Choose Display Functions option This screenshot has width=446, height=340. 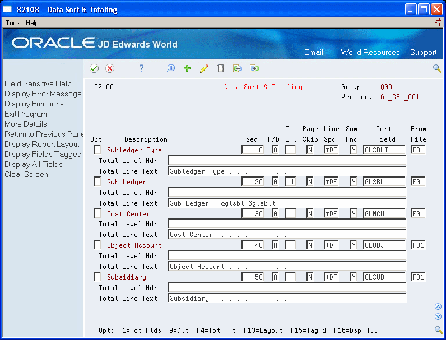(34, 104)
